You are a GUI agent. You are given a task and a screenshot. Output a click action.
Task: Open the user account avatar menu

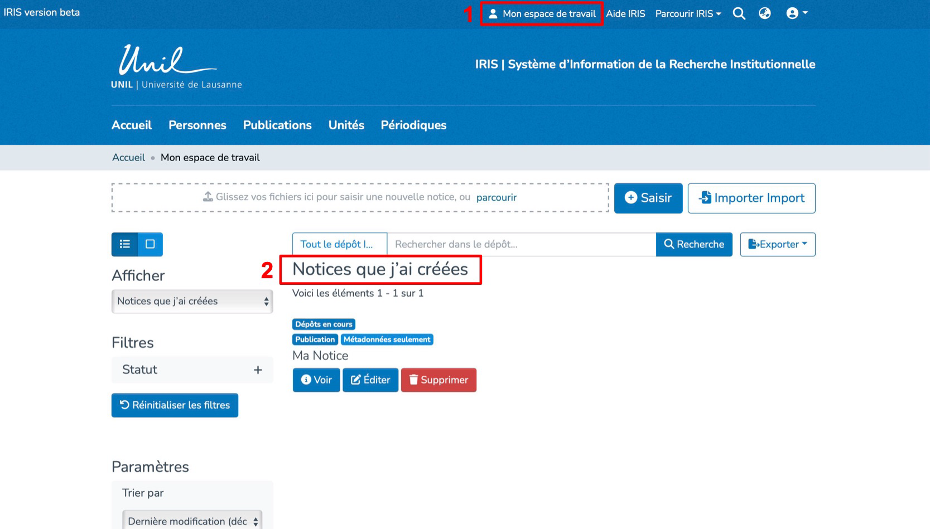[x=796, y=13]
